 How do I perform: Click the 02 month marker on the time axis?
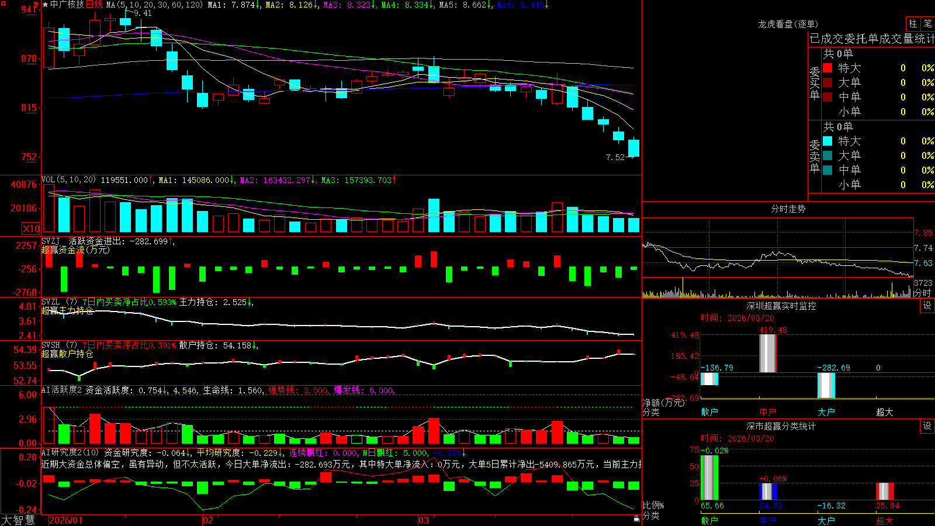208,520
